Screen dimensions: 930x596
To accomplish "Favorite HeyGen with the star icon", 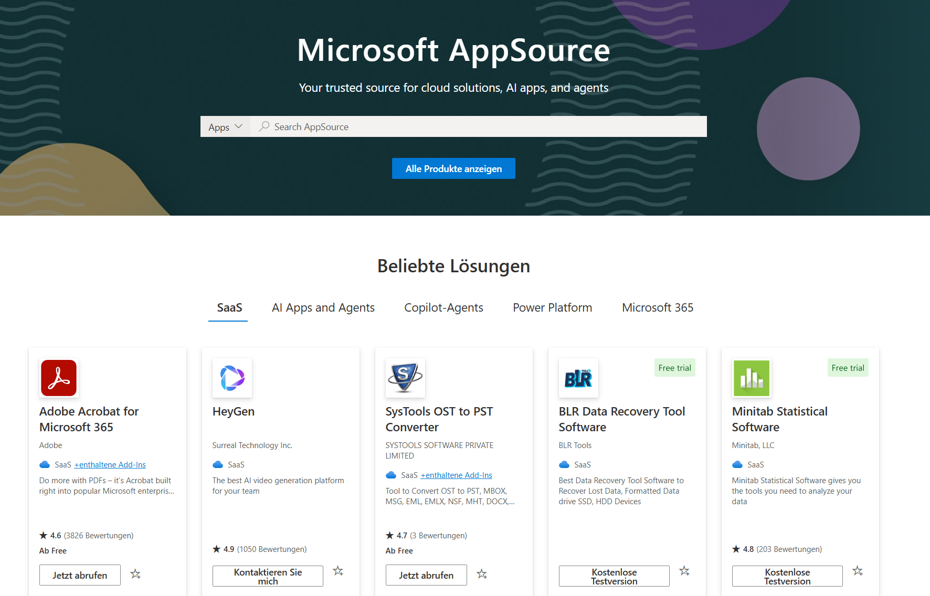I will coord(338,571).
